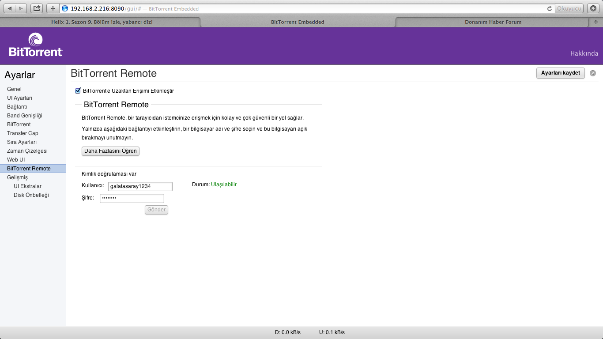Viewport: 603px width, 339px height.
Task: Go forward with the Safari forward arrow
Action: click(21, 8)
